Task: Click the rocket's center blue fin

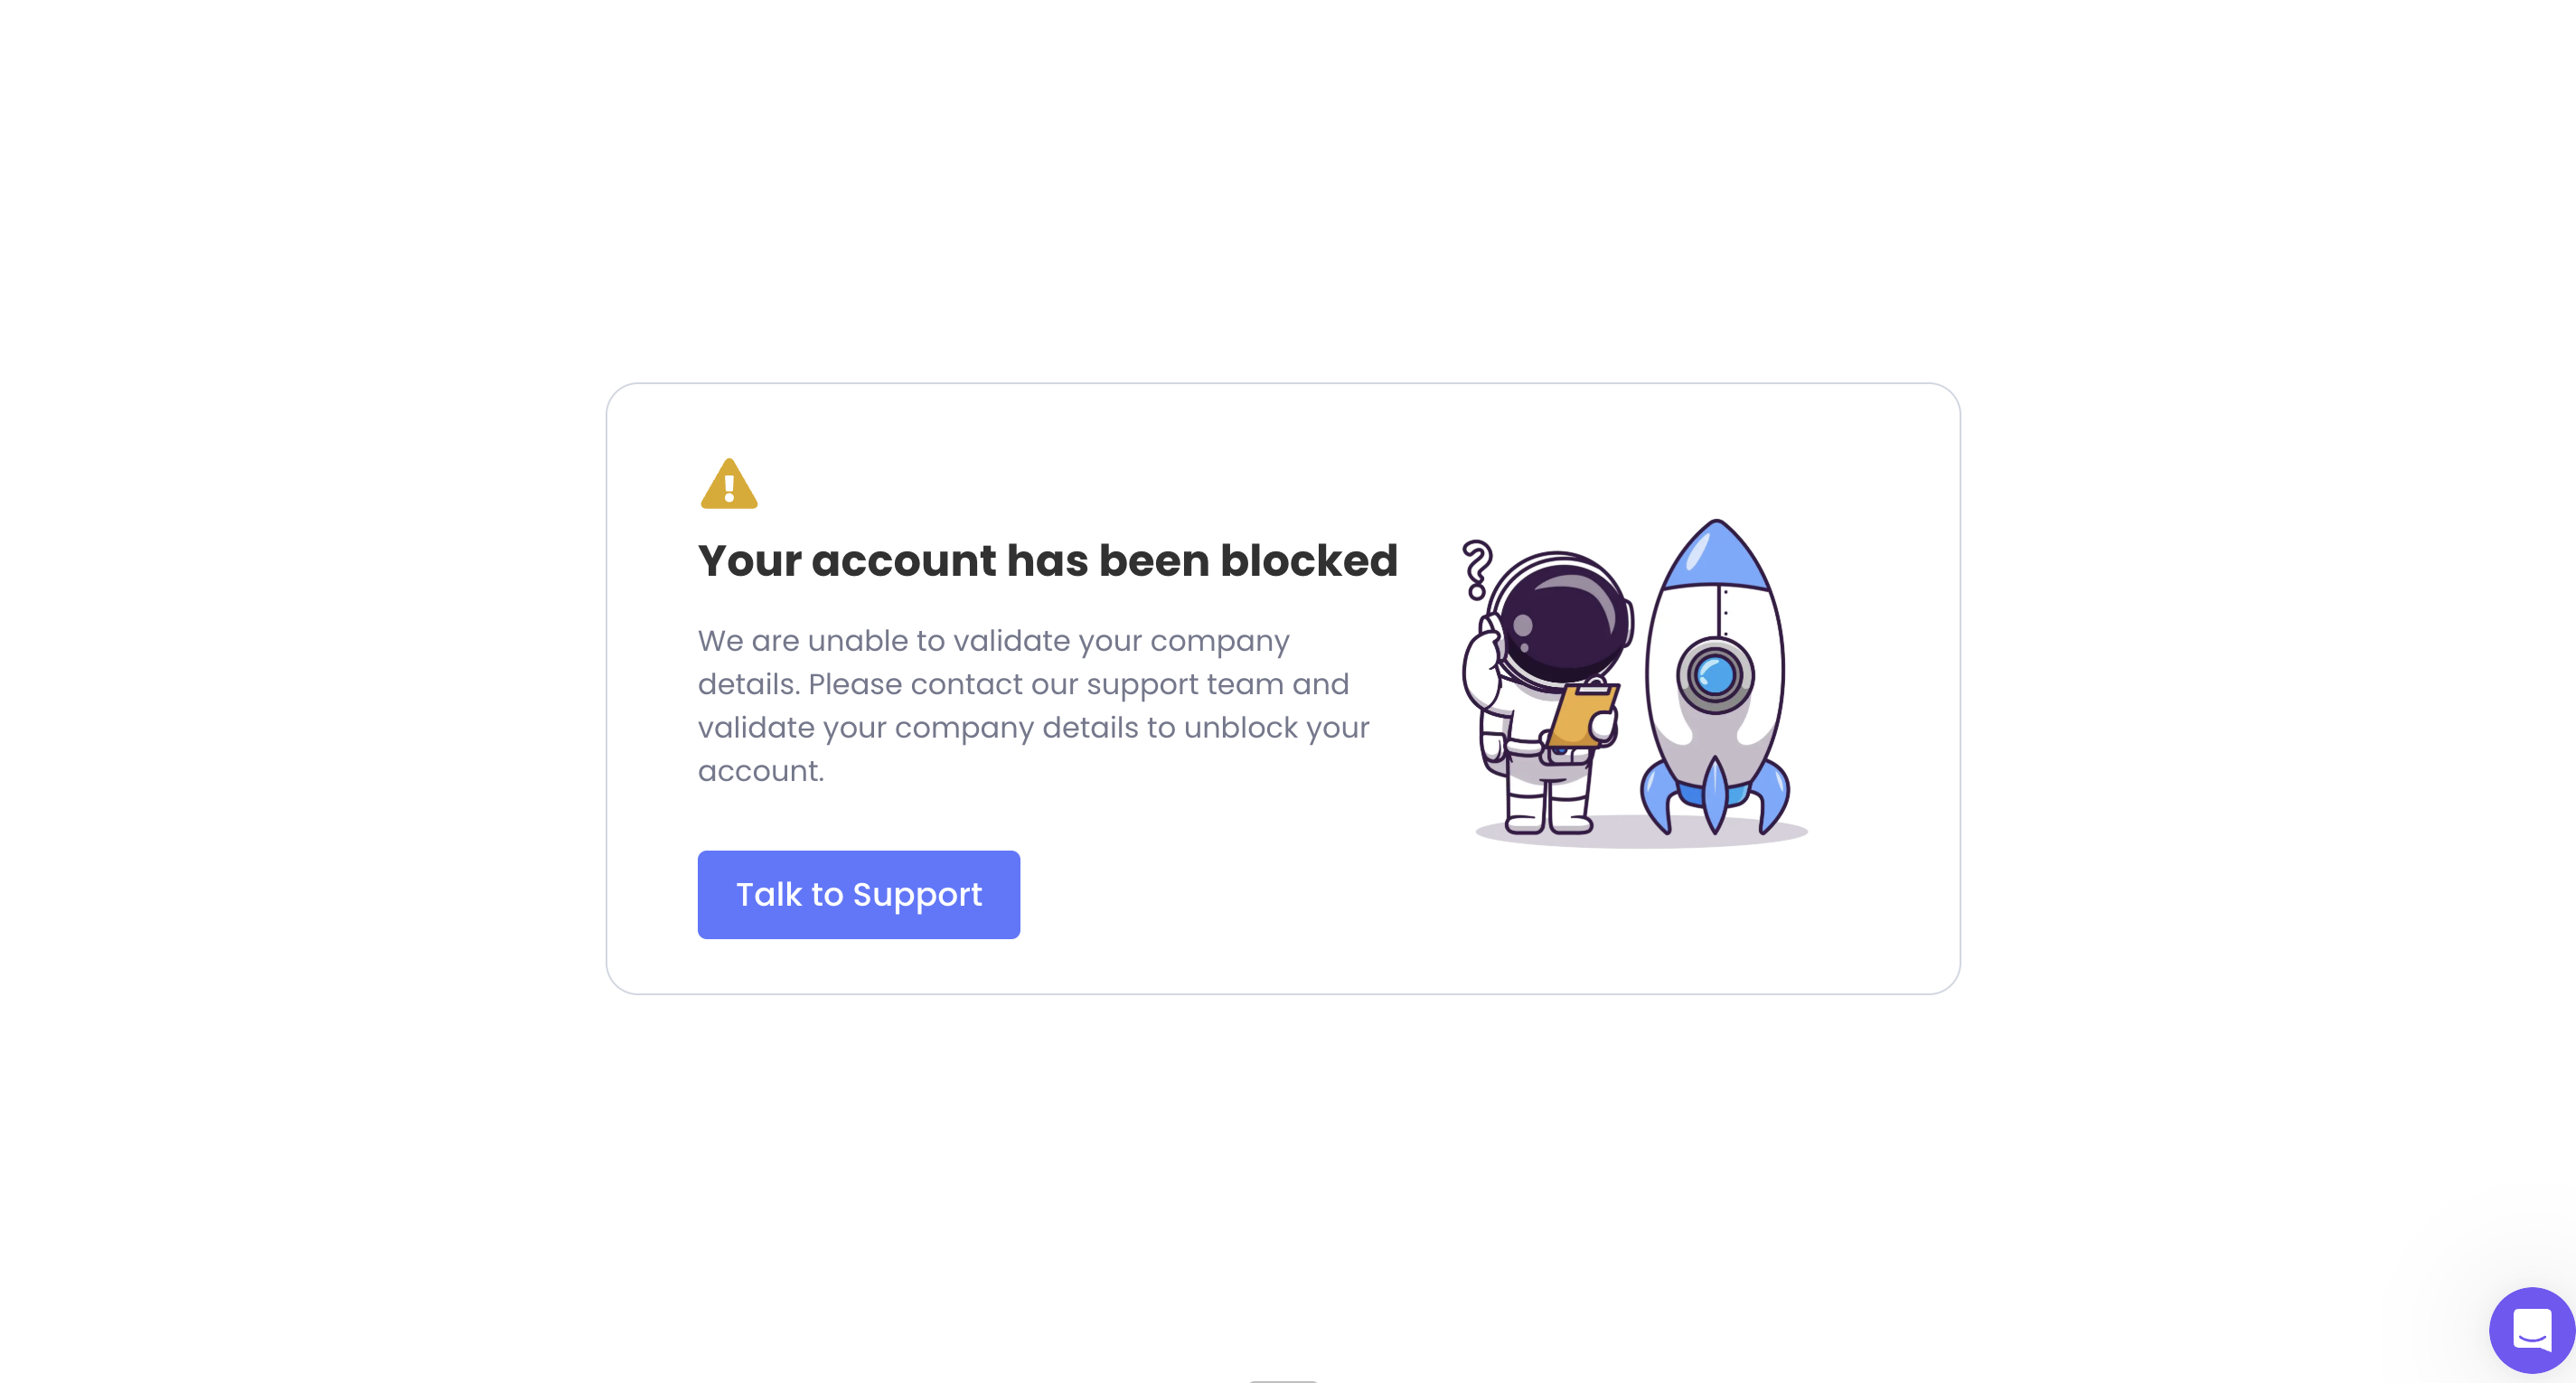Action: [1715, 796]
